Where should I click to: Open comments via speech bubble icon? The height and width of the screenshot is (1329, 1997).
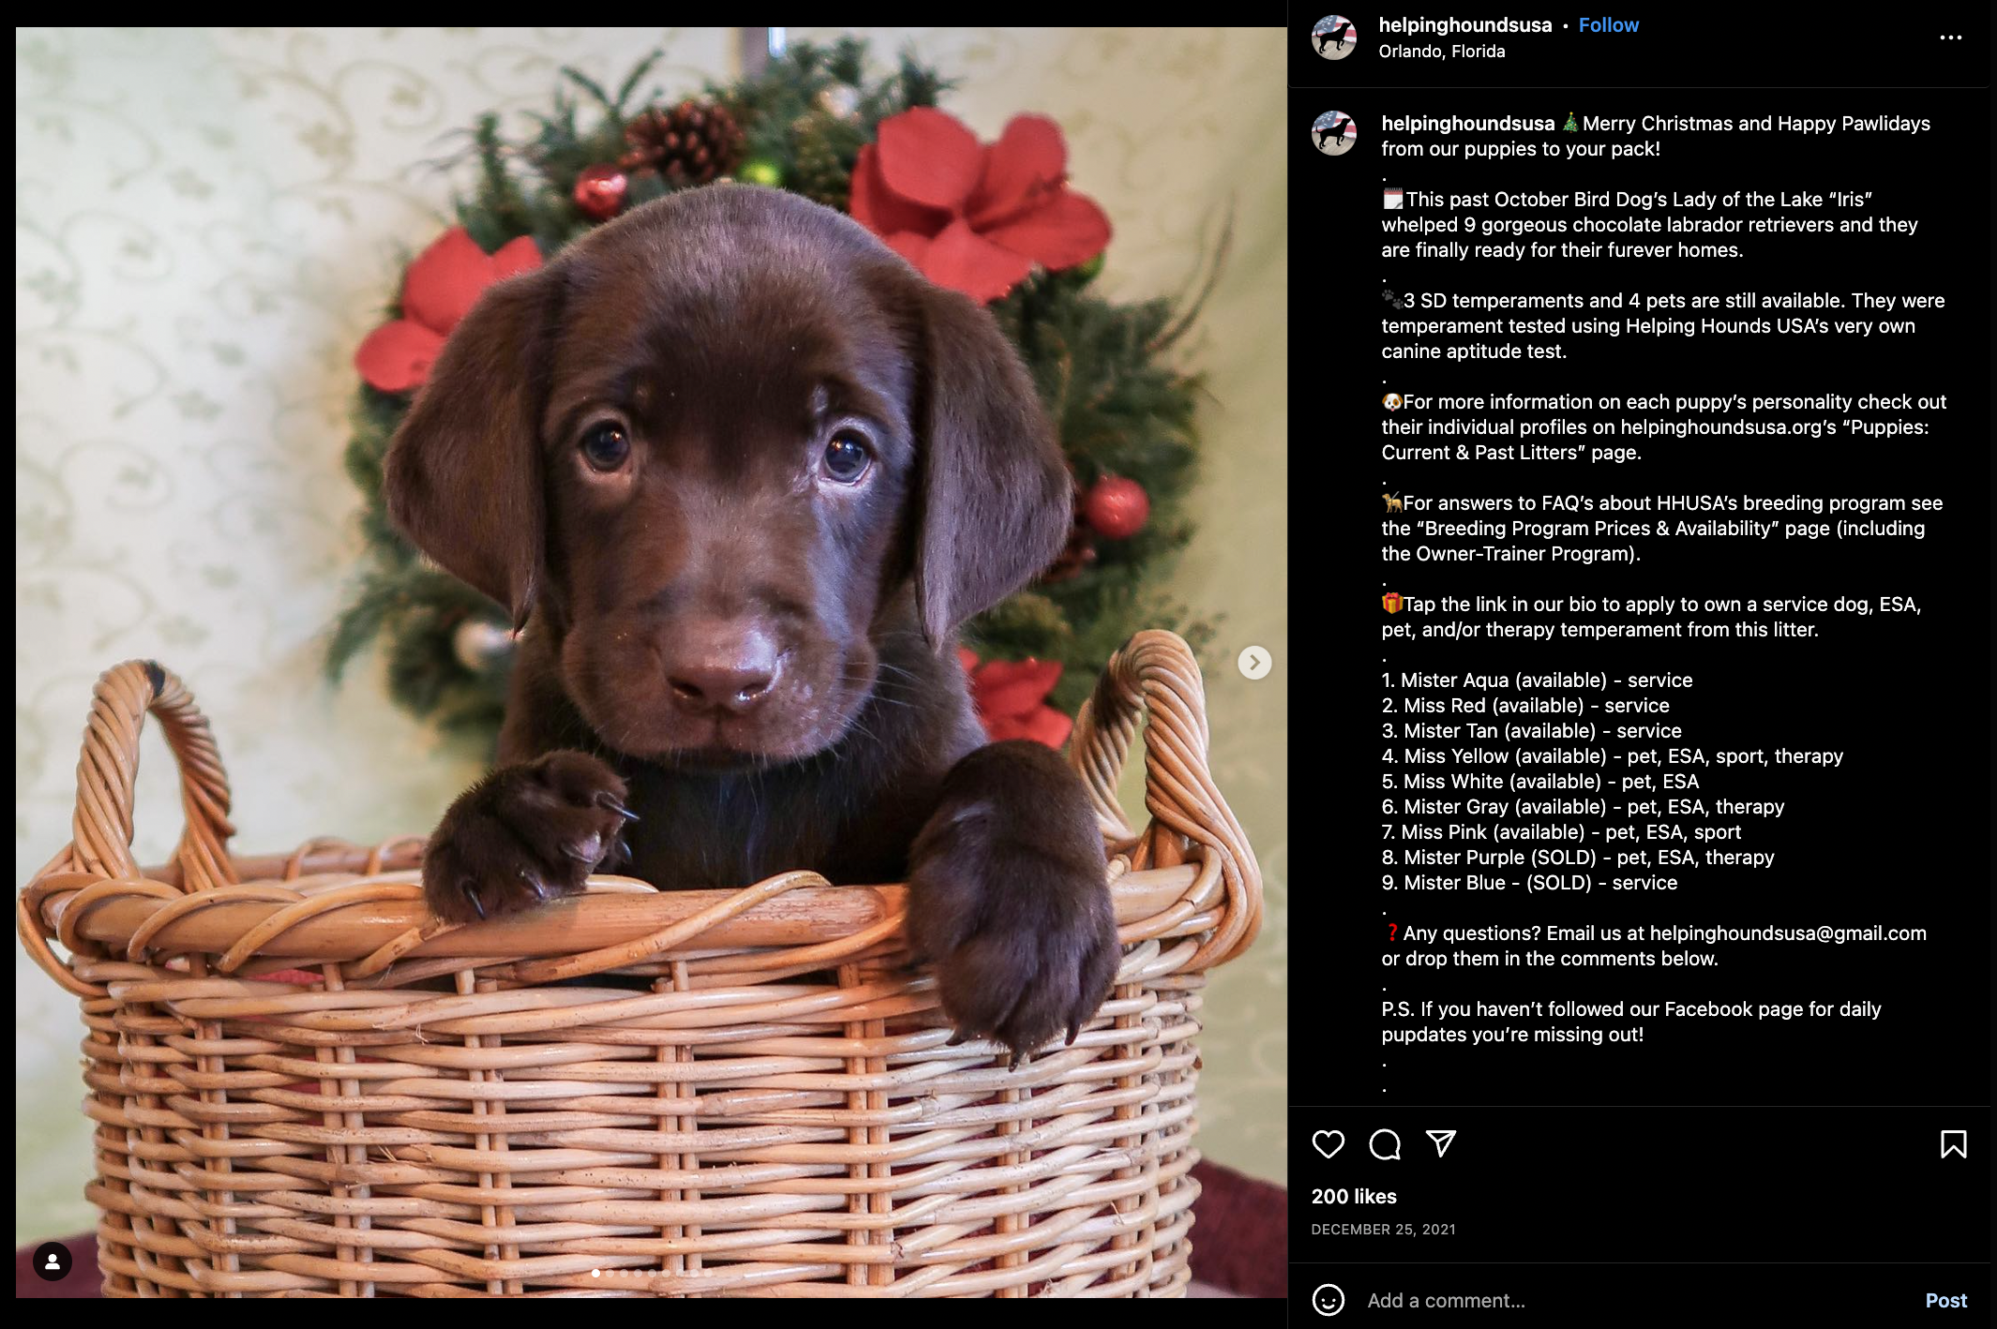click(x=1385, y=1144)
